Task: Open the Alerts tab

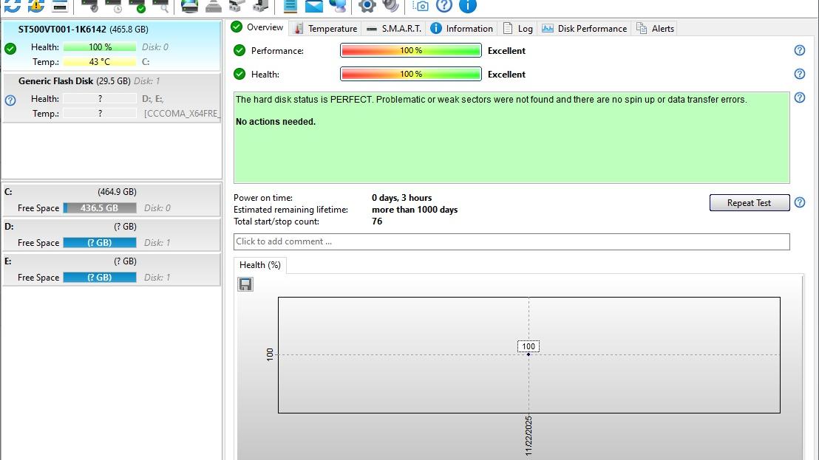Action: 656,28
